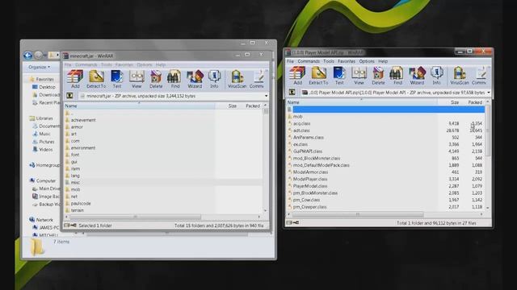The image size is (517, 290).
Task: Open Music library in Explorer sidebar
Action: pos(45,134)
